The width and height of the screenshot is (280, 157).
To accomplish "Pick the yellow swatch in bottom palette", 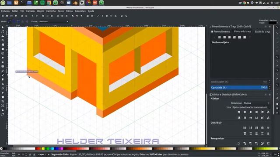I will pos(43,148).
